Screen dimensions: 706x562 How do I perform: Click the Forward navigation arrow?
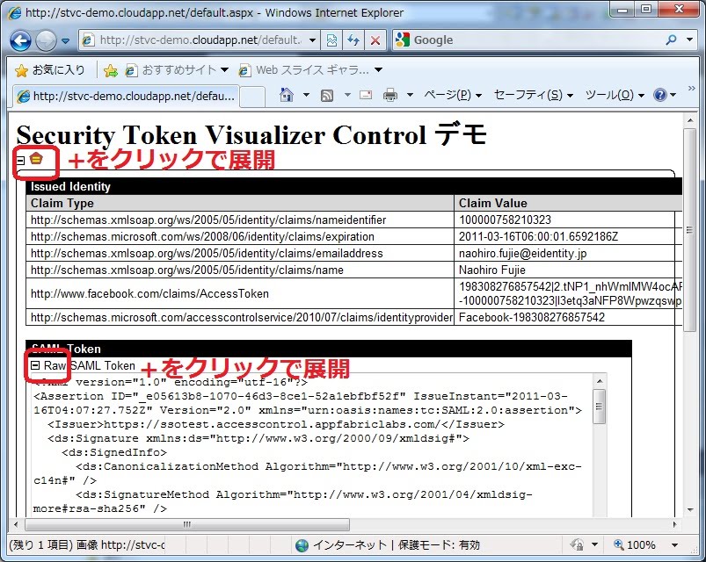[x=46, y=41]
